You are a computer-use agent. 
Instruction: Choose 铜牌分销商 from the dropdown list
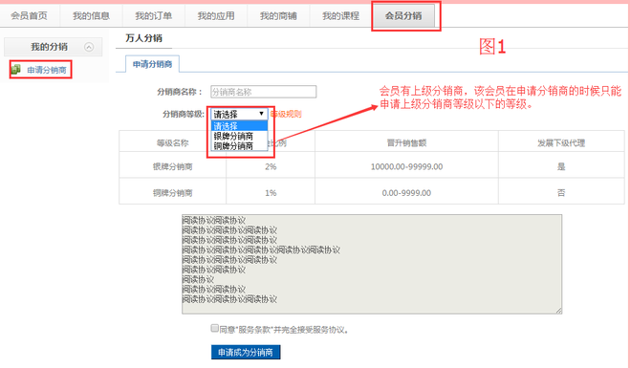pos(239,146)
